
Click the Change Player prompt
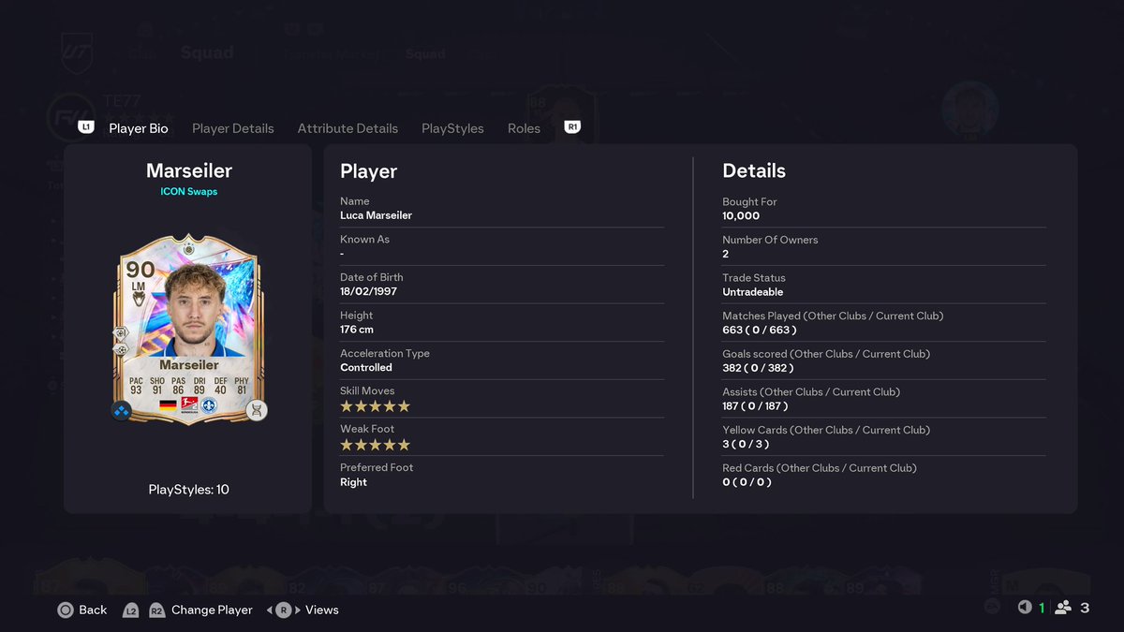[x=212, y=610]
